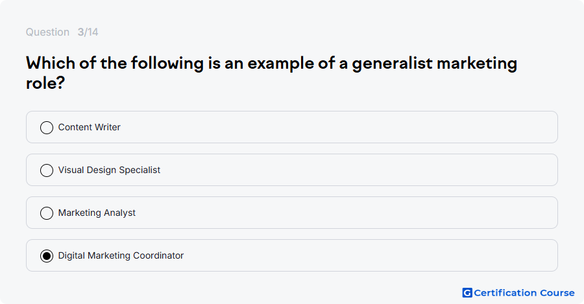Open the Certification Course link
Viewport: 584px width, 304px height.
tap(518, 293)
